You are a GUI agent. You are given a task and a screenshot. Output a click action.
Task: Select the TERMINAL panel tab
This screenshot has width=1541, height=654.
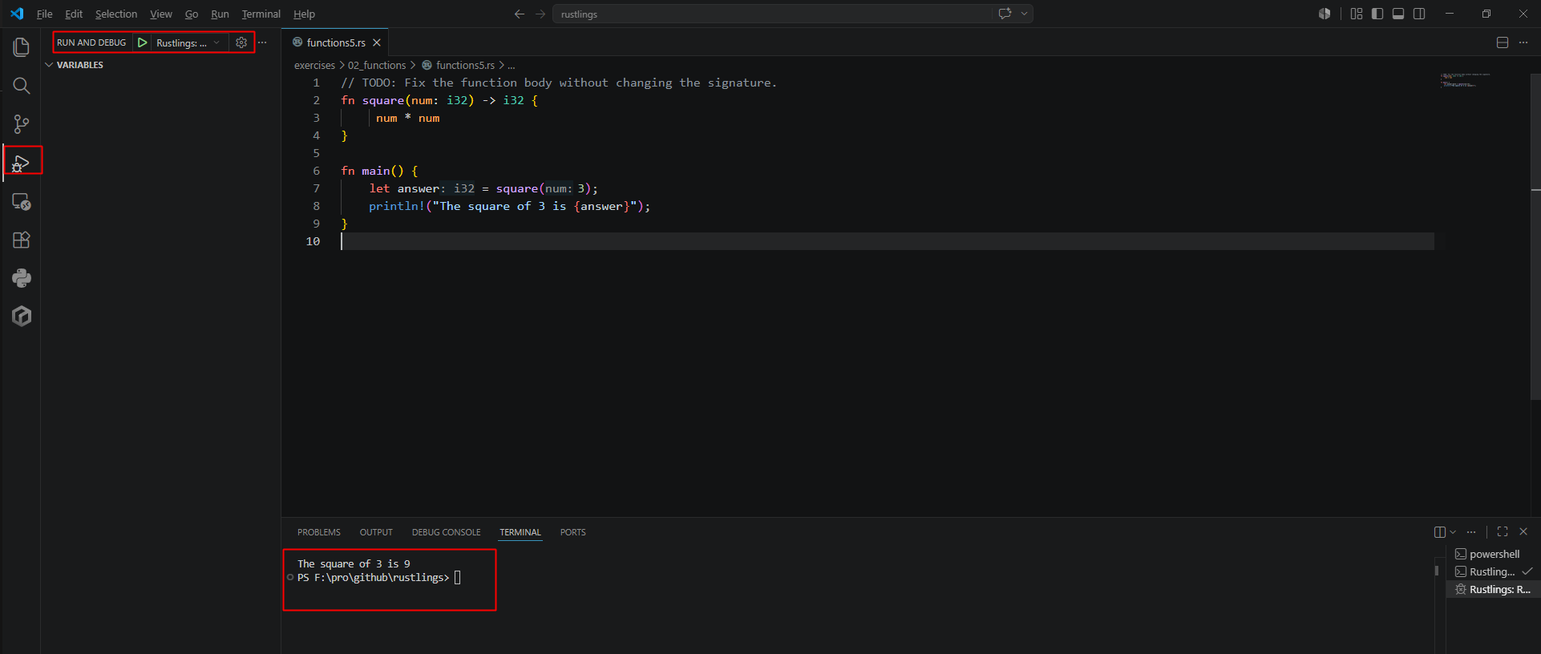tap(520, 532)
